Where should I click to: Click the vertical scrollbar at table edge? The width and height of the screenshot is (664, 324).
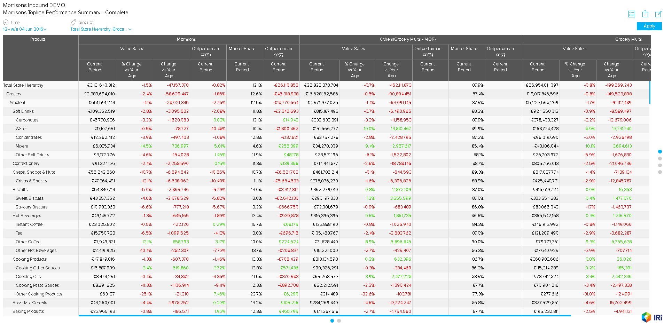(650, 93)
